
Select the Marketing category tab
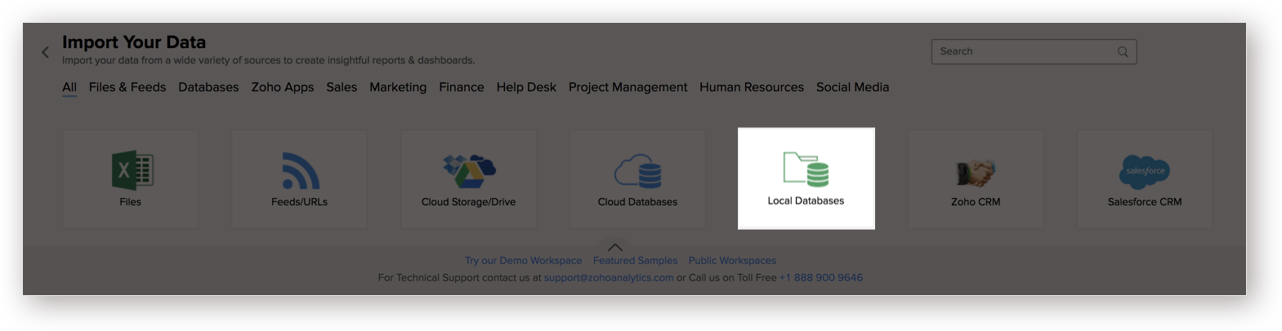(x=398, y=87)
